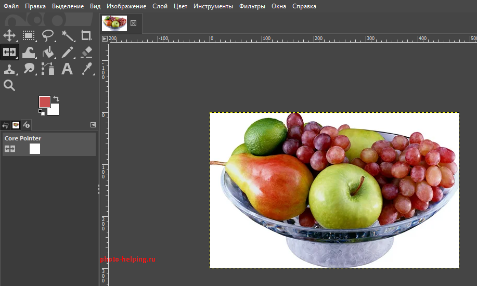Select the Zoom magnifier tool
The width and height of the screenshot is (477, 286).
tap(9, 85)
